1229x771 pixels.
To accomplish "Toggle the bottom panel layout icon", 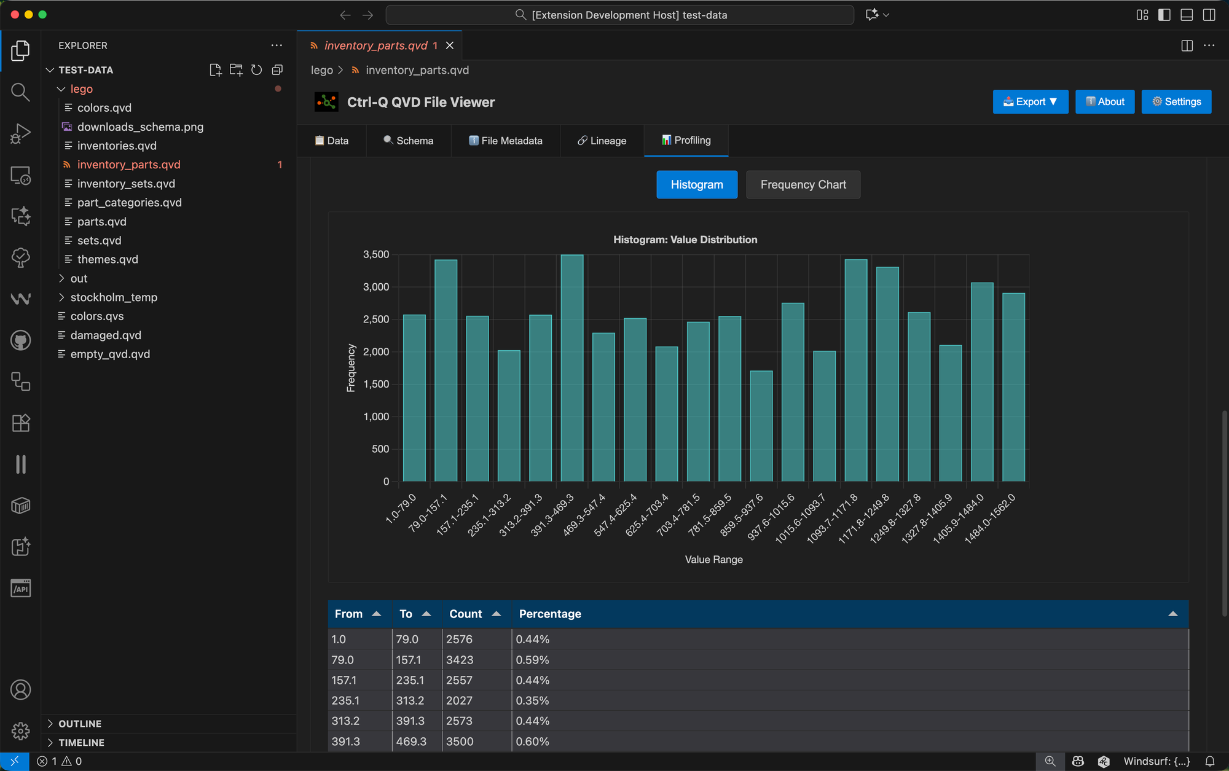I will coord(1187,15).
